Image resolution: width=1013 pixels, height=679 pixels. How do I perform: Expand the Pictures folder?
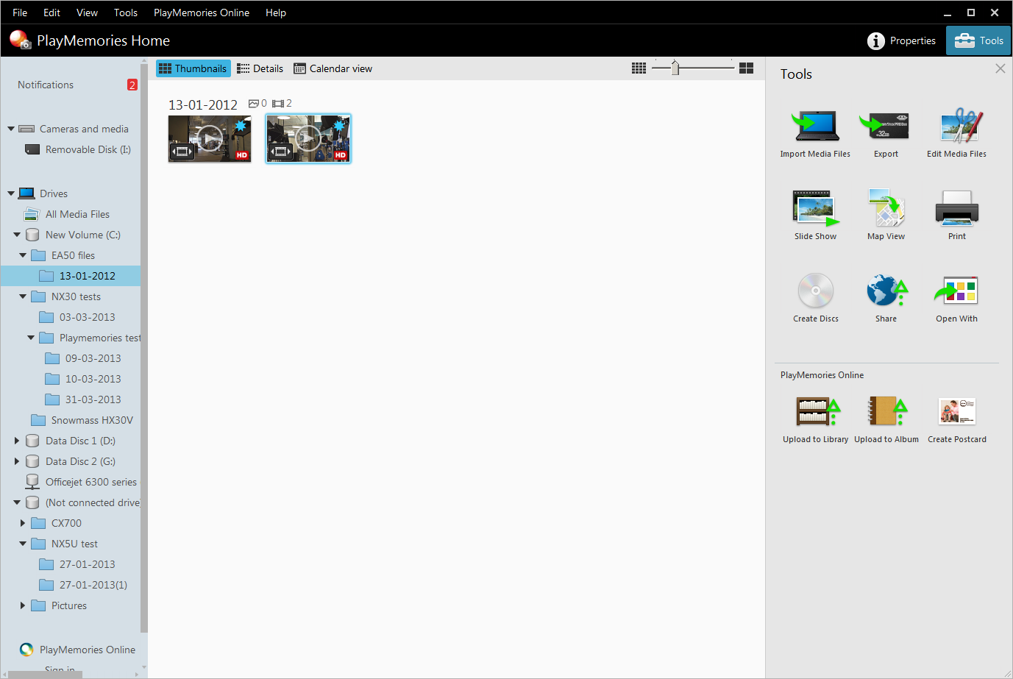pyautogui.click(x=23, y=605)
